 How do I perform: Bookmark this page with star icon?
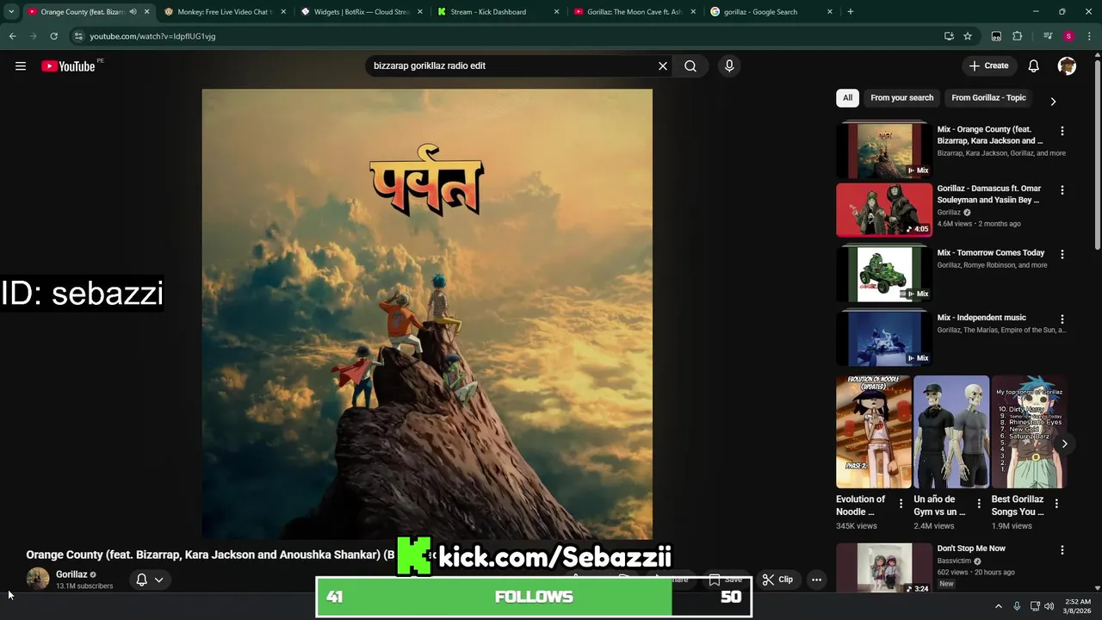tap(968, 36)
